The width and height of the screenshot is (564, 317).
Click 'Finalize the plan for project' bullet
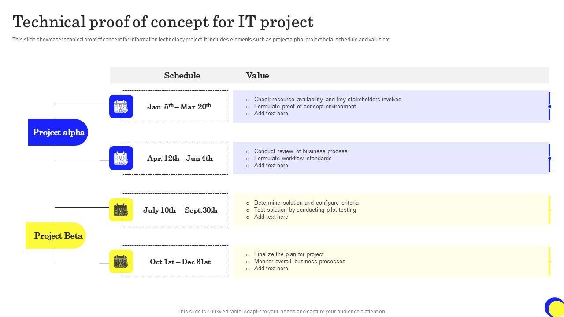pyautogui.click(x=289, y=254)
